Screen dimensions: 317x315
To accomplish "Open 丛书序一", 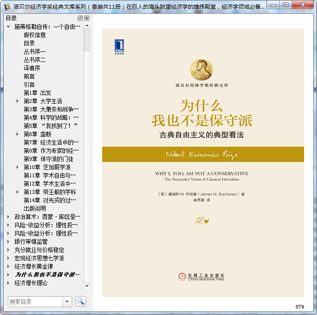I will [x=35, y=51].
